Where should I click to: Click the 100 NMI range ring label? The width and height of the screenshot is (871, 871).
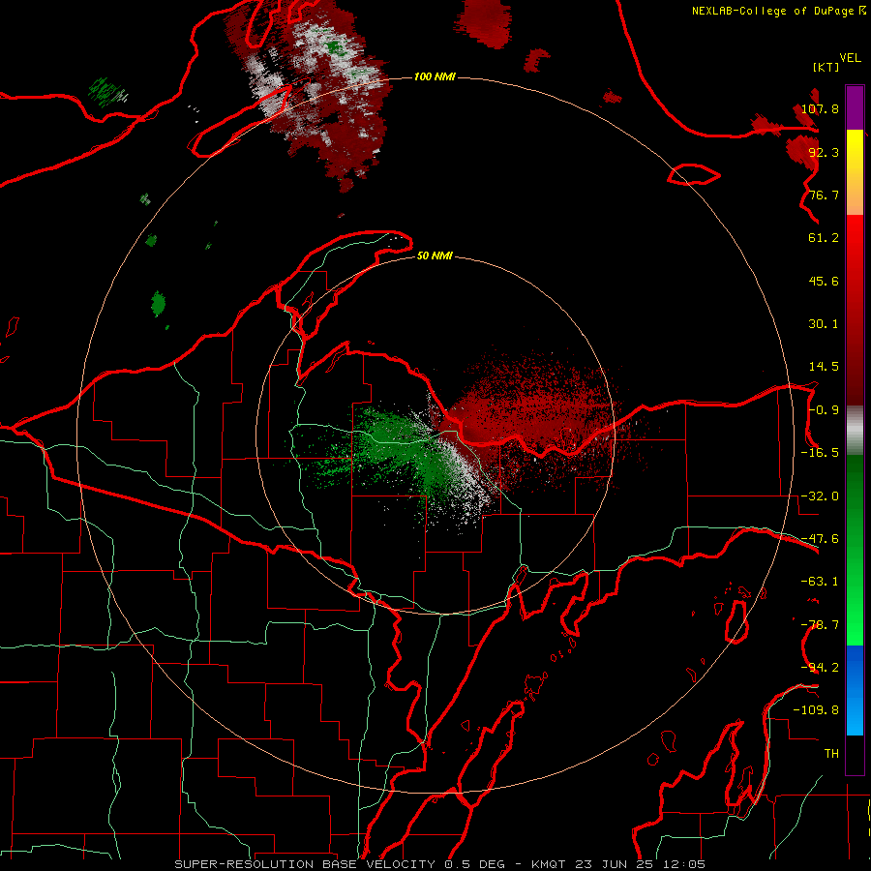pos(435,76)
